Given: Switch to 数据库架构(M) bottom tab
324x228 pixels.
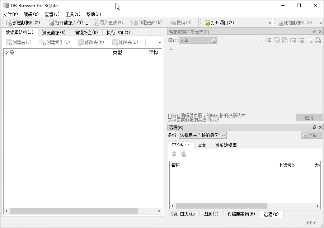Looking at the screenshot, I should [241, 214].
